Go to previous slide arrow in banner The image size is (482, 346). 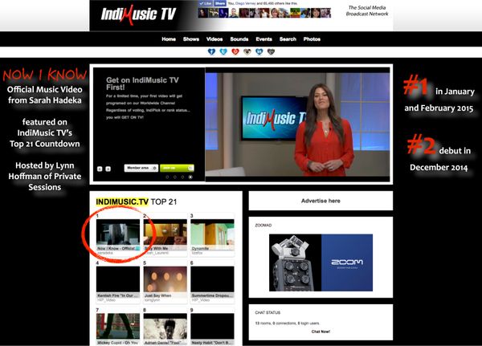click(x=100, y=169)
